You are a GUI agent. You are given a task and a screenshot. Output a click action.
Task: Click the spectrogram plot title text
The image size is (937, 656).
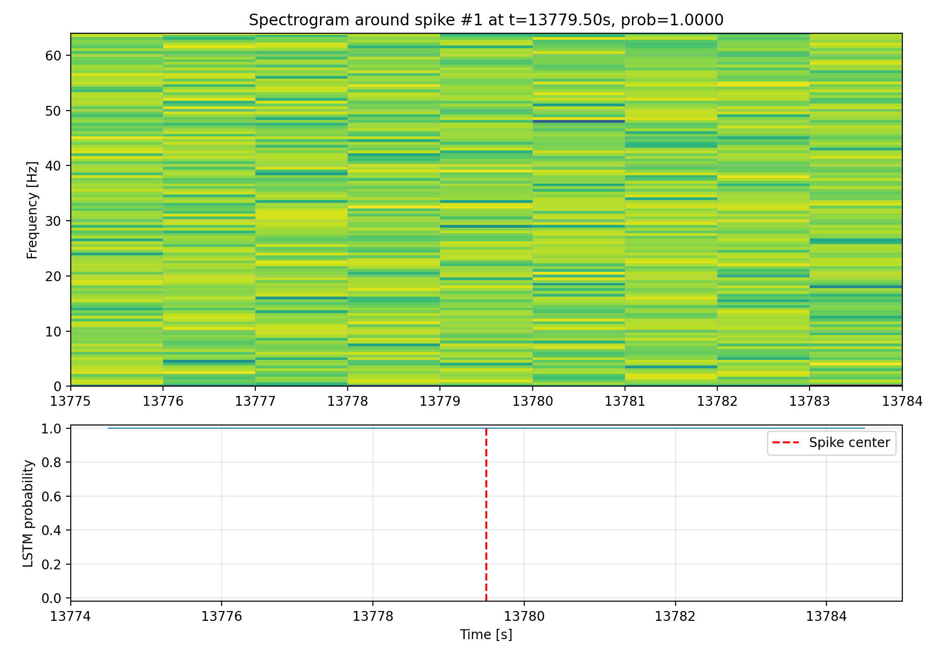coord(486,20)
